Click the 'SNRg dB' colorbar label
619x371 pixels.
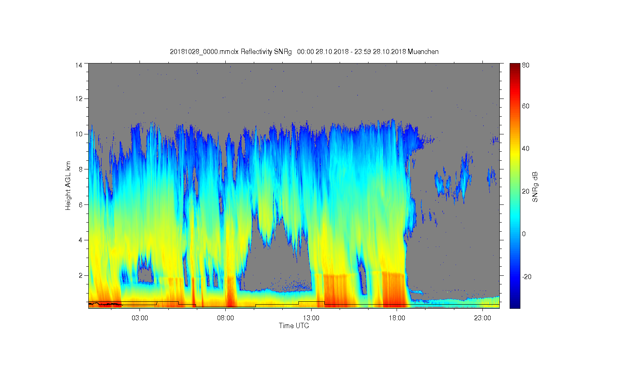point(535,187)
